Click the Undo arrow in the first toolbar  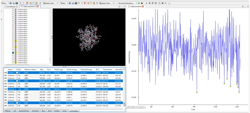(20, 3)
